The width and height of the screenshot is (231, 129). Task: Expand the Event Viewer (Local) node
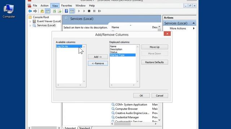click(30, 21)
